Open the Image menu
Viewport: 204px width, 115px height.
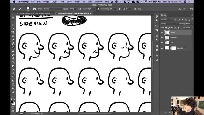tap(46, 2)
